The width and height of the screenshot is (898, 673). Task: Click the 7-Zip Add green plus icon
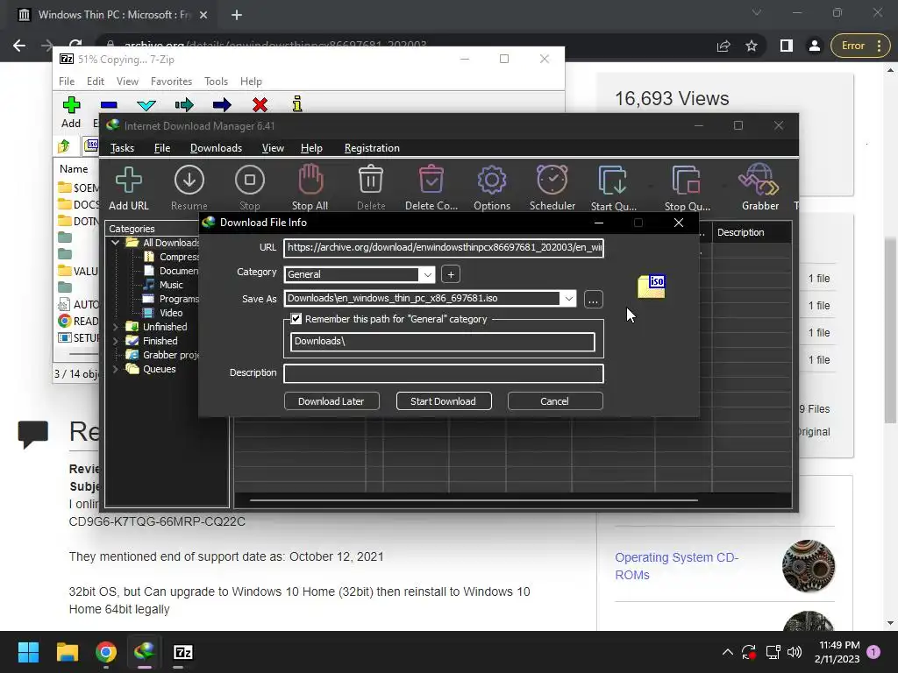pyautogui.click(x=71, y=105)
